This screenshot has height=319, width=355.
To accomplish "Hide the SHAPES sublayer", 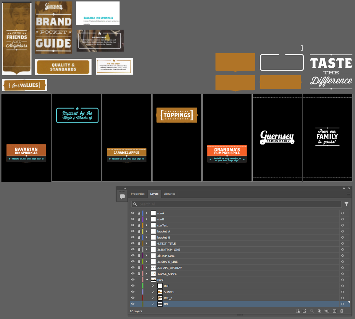I will 133,292.
